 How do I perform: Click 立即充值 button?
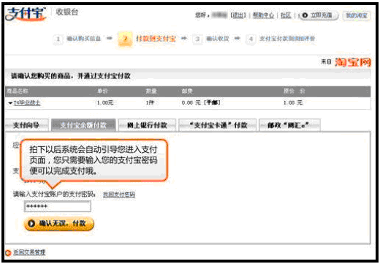point(319,15)
